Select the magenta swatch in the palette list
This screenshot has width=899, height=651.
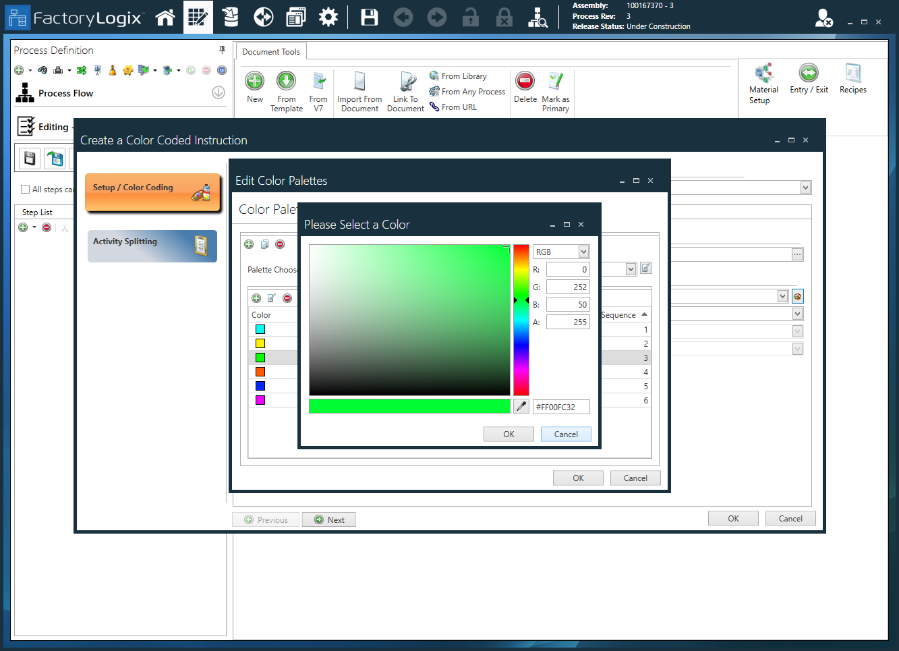point(260,399)
